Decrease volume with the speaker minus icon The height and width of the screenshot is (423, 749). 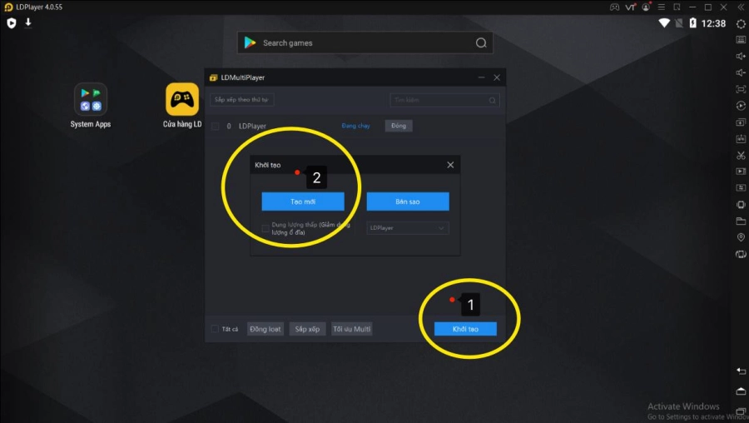741,72
